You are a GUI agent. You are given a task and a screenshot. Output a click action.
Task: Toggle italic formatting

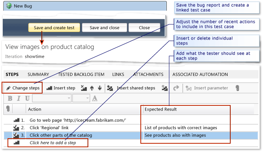[19, 98]
